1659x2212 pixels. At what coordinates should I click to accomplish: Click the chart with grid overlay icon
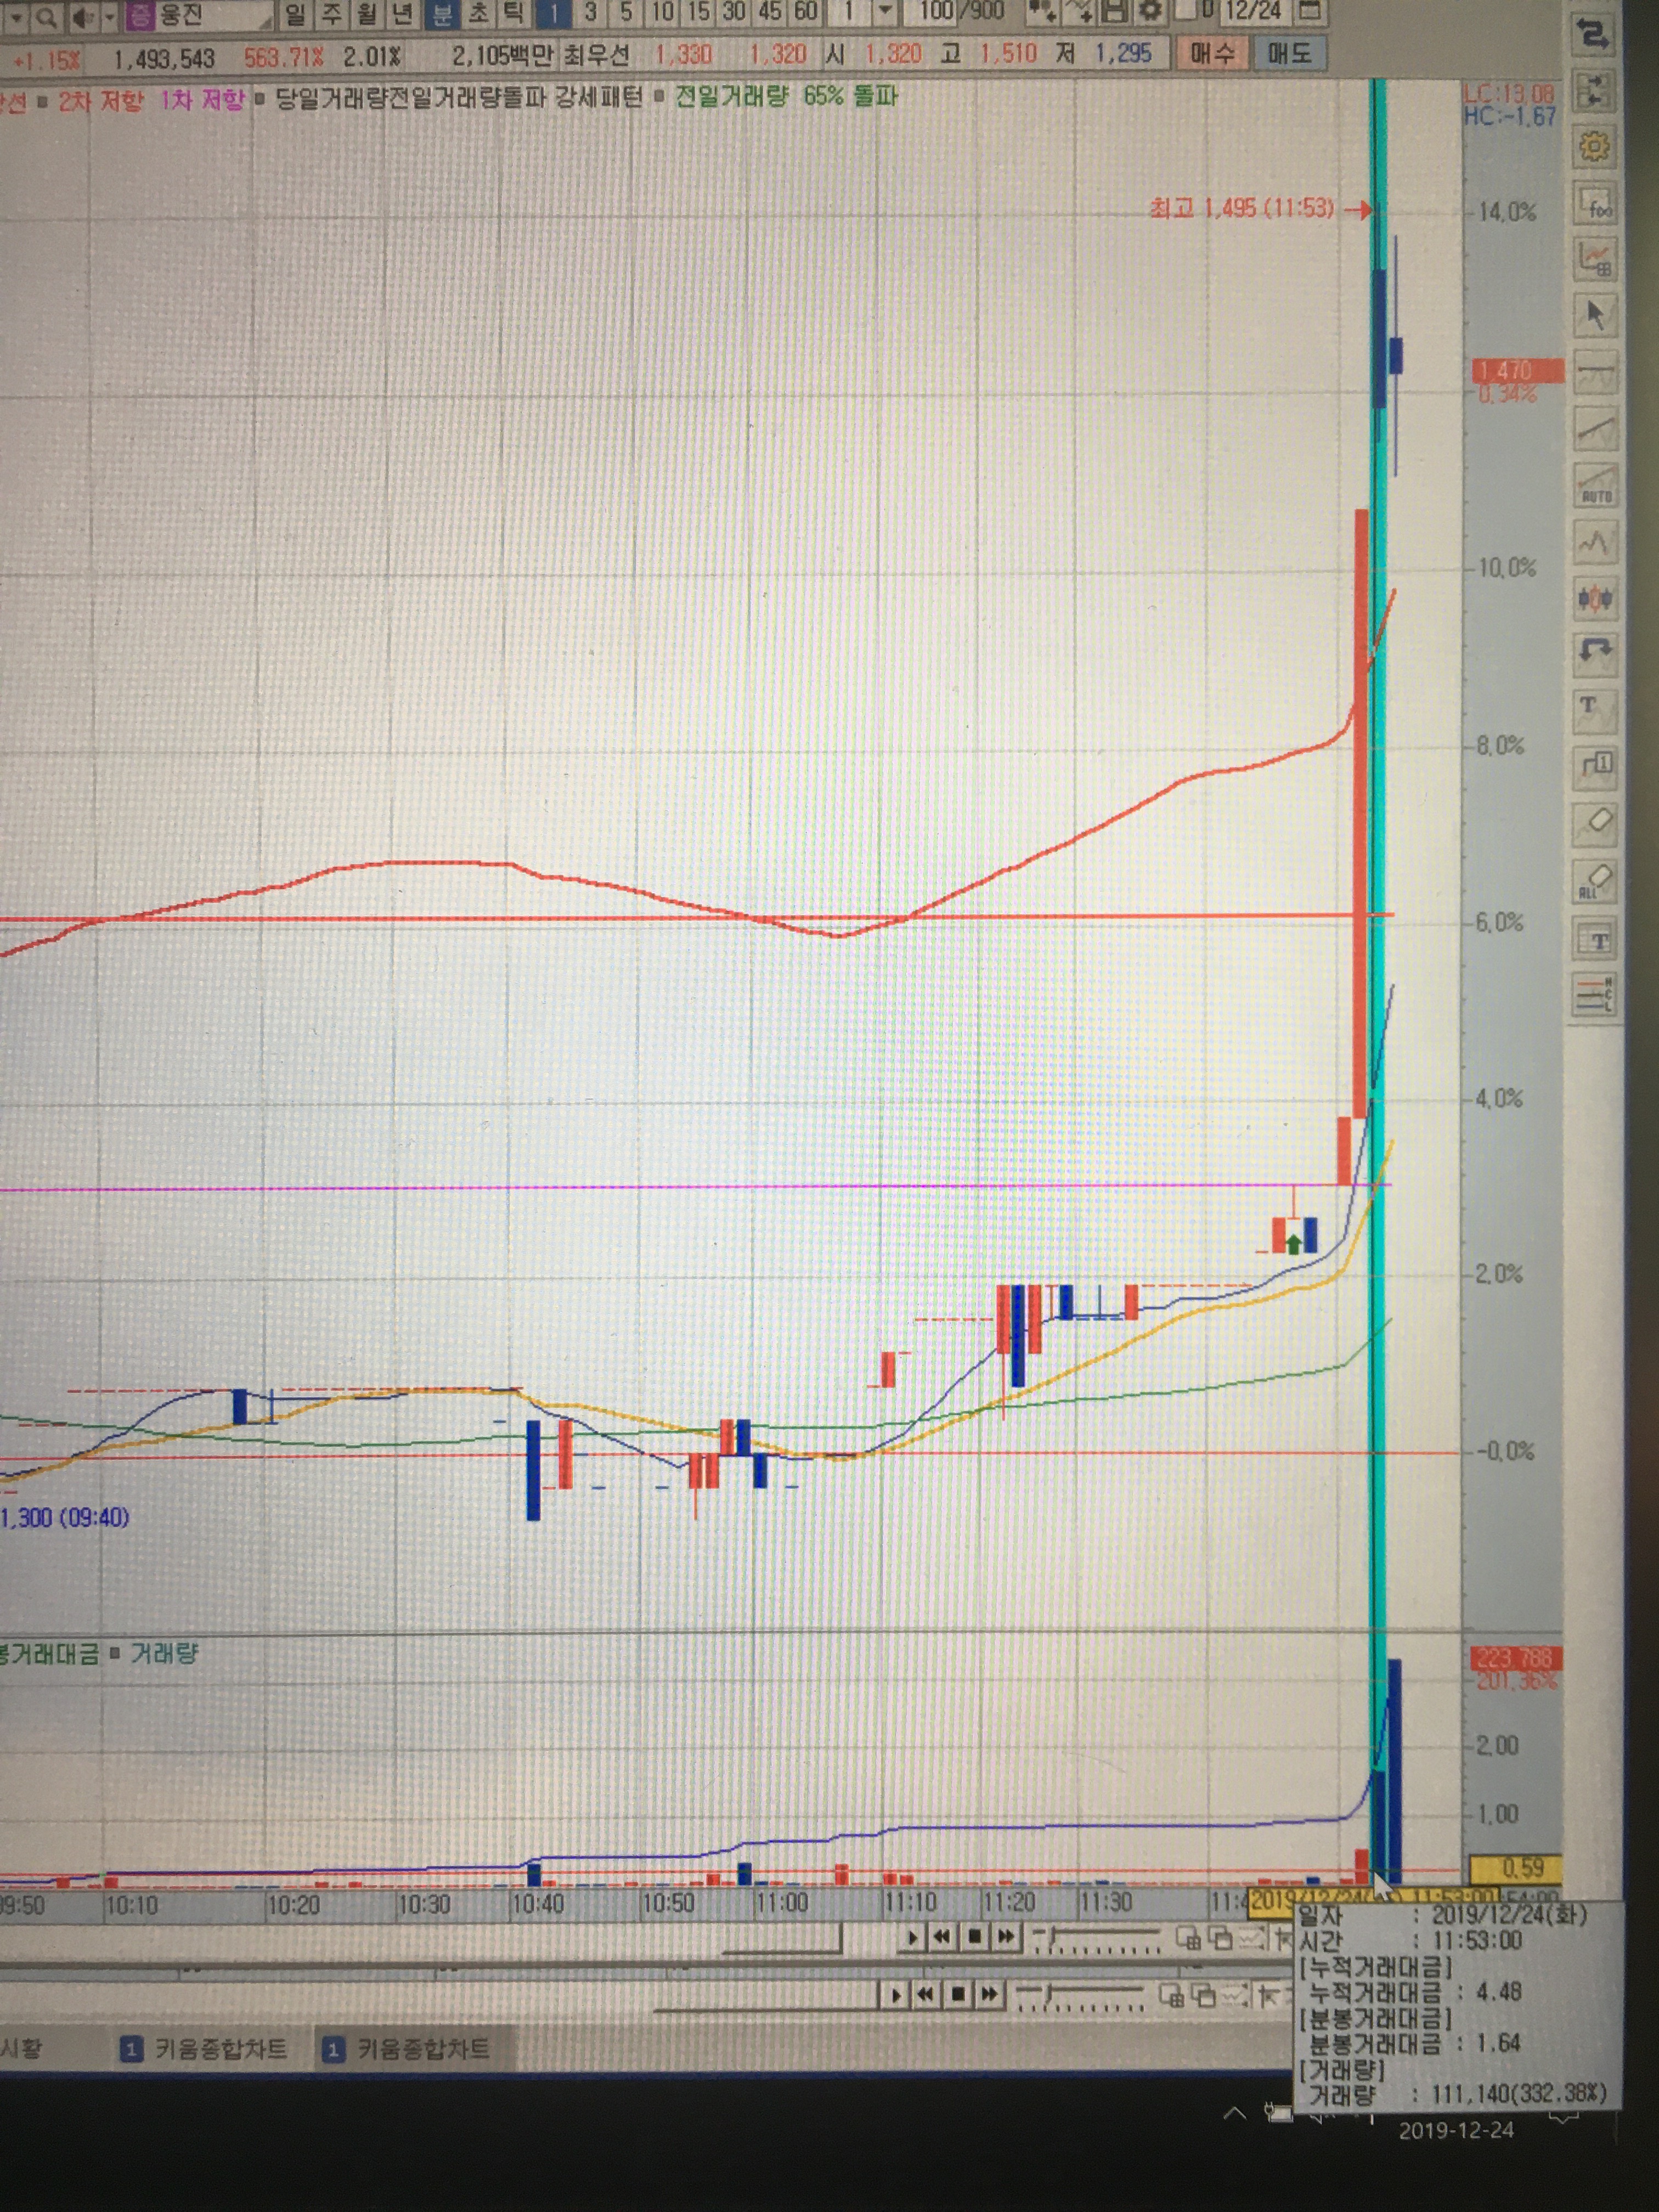pyautogui.click(x=1595, y=260)
